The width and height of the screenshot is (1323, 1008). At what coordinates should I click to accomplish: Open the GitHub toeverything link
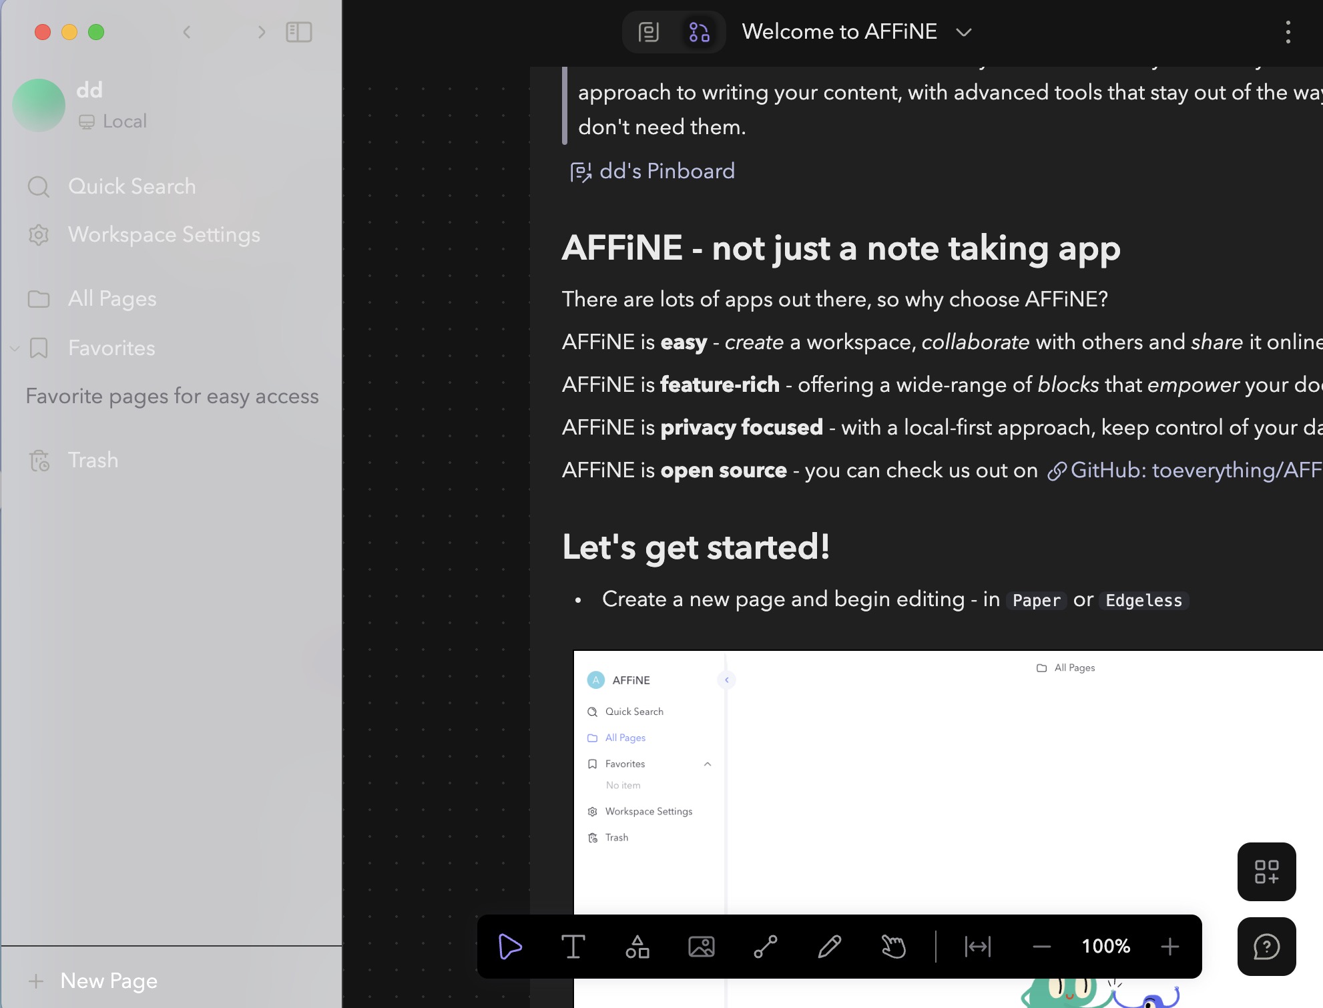pyautogui.click(x=1195, y=470)
